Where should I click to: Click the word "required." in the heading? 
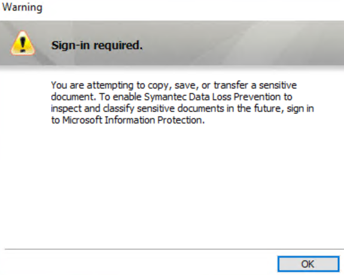(x=118, y=45)
